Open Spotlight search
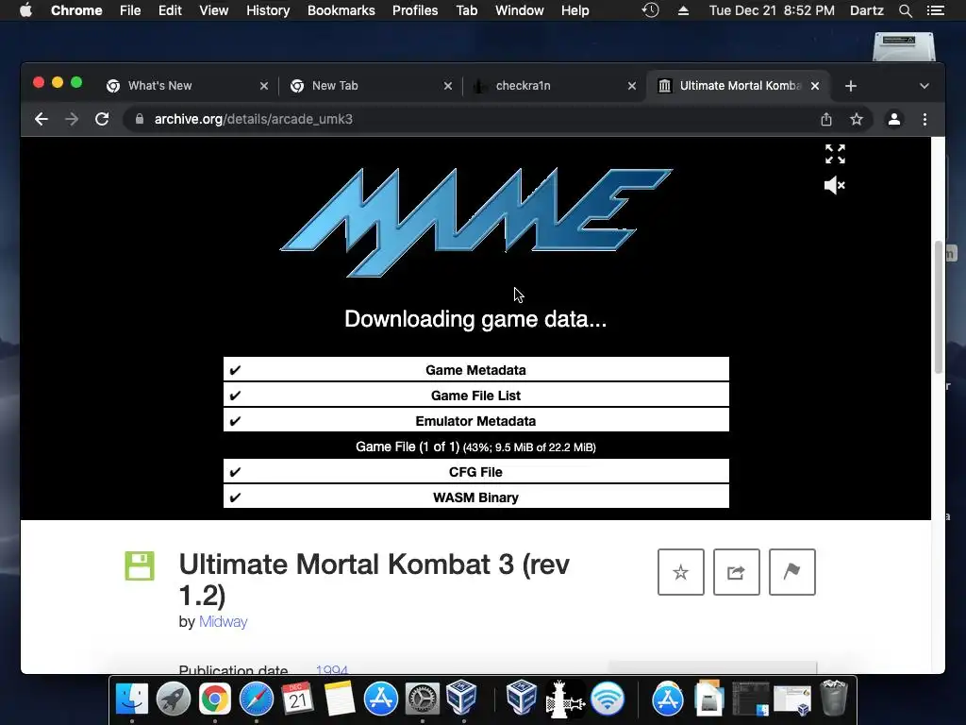 click(905, 10)
